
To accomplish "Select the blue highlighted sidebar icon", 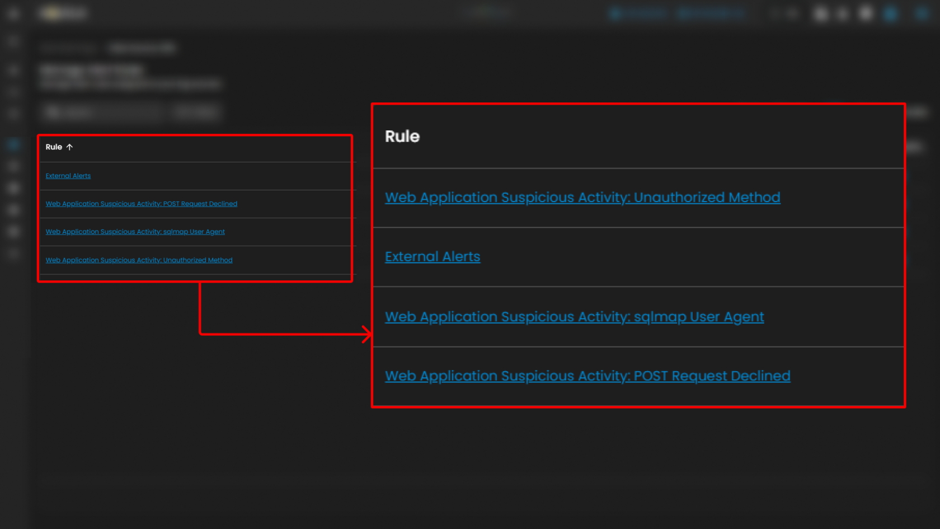I will [x=13, y=144].
